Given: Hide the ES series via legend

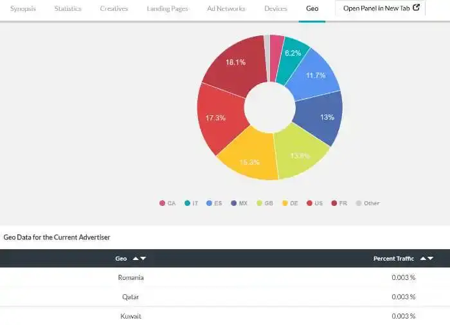Looking at the screenshot, I should point(214,203).
